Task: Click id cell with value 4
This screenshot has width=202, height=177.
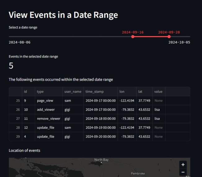Action: 28,137
